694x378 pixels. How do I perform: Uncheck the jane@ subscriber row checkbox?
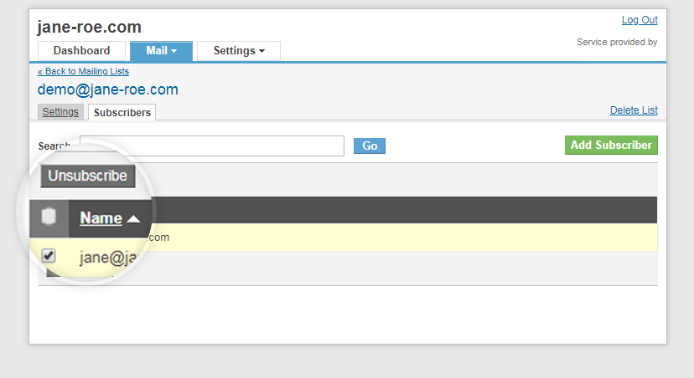click(49, 256)
